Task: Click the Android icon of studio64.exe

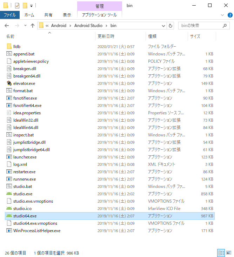Action: [9, 216]
